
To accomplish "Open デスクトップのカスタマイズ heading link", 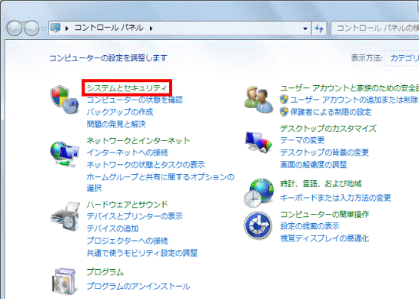I will 328,128.
